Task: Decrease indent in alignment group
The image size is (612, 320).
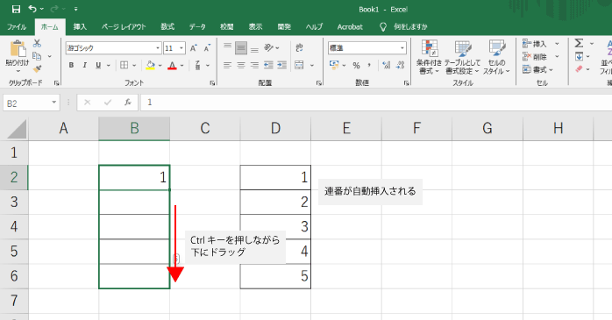Action: pyautogui.click(x=268, y=65)
